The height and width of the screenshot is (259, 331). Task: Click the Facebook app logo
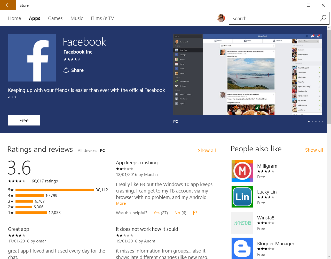tap(32, 57)
